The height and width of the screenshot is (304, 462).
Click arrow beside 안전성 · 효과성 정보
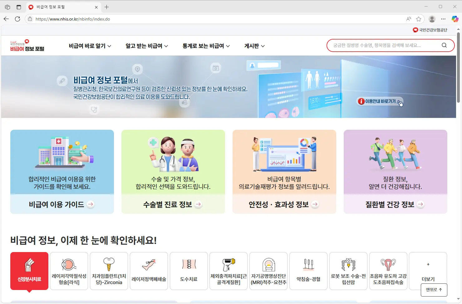tap(315, 204)
